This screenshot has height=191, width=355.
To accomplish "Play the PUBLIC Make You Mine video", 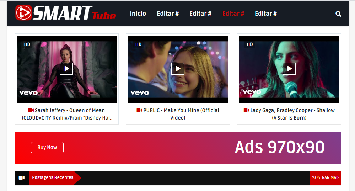I will 178,69.
